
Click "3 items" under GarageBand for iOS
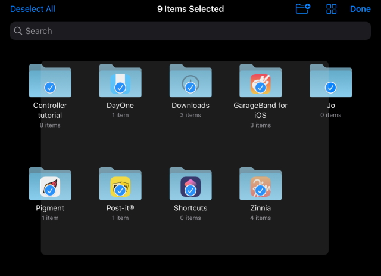pos(261,125)
